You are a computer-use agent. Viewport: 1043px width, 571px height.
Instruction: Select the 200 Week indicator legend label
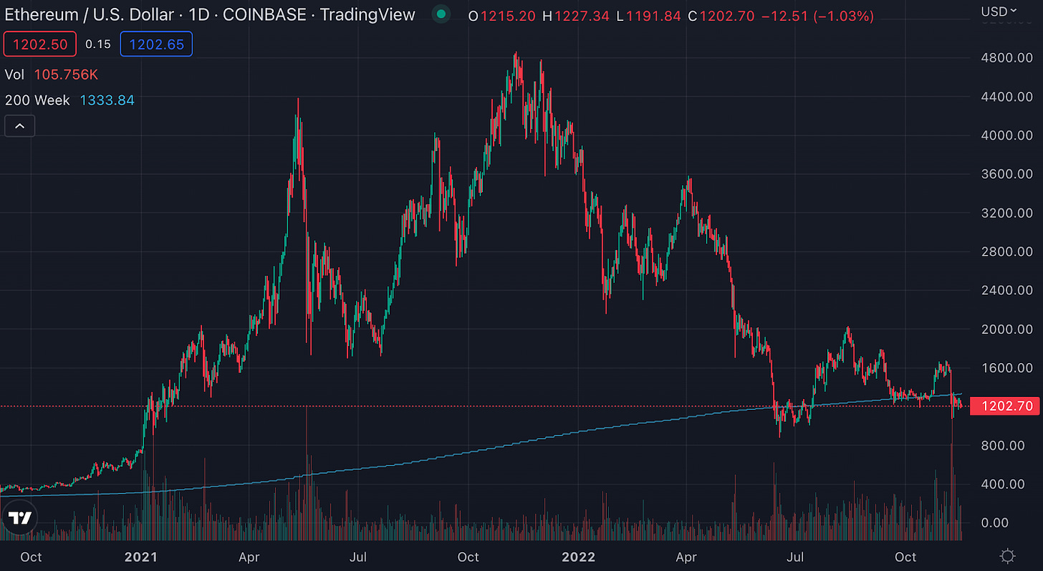click(37, 100)
